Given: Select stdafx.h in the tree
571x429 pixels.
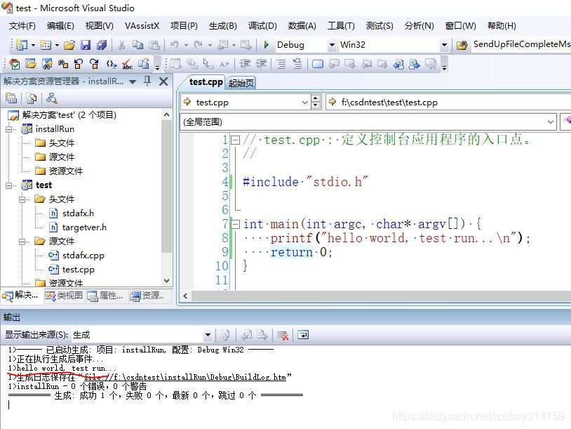Looking at the screenshot, I should [x=78, y=213].
